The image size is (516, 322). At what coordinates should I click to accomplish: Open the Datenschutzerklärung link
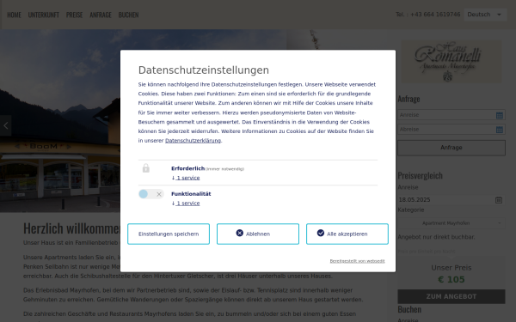tap(193, 141)
